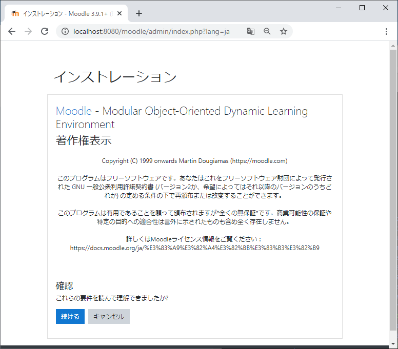
Task: Click the 詳しくはMoodleライセンス情報をご覧ください line
Action: [x=193, y=239]
